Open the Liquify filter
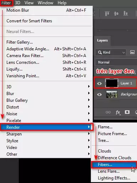Screen dimensions: 137x183 46,69
